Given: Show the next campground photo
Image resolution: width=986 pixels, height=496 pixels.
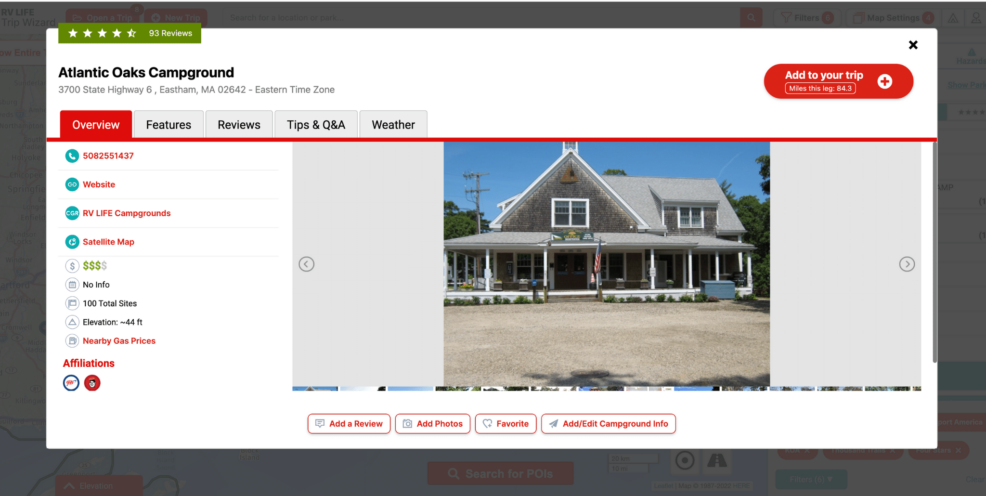Looking at the screenshot, I should click(x=907, y=264).
